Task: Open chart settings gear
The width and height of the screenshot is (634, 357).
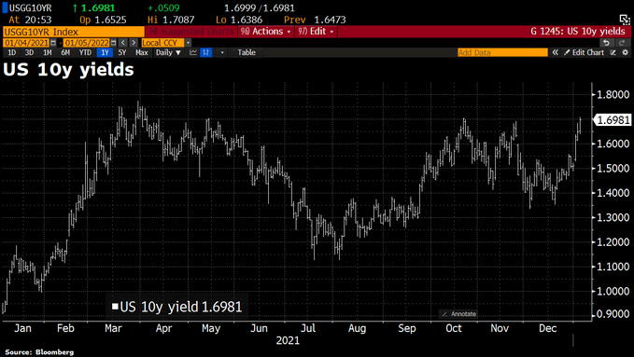Action: tap(625, 52)
